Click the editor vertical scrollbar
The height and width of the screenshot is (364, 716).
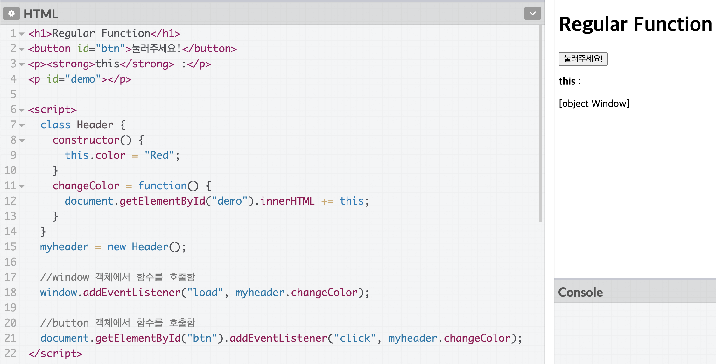(x=540, y=124)
